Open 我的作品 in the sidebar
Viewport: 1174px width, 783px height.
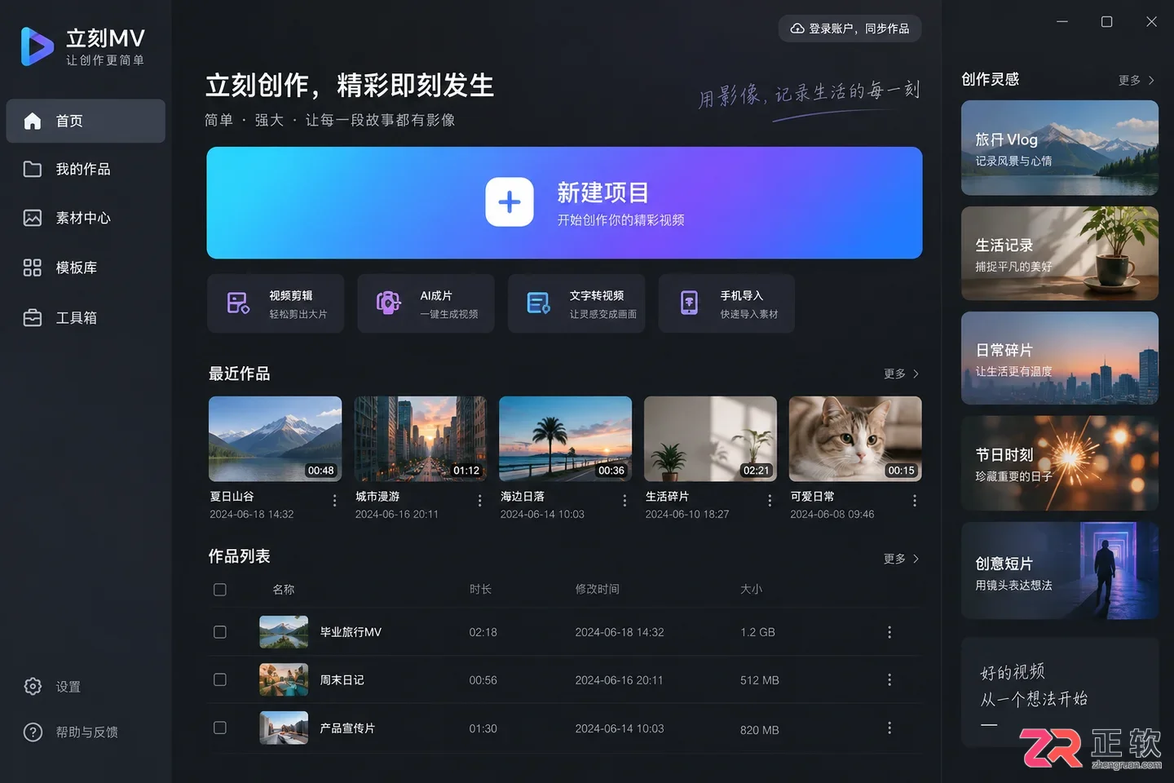[x=86, y=170]
